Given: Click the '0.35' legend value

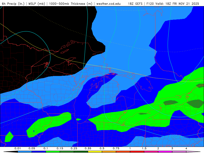Looking at the screenshot, I should coord(88,148).
